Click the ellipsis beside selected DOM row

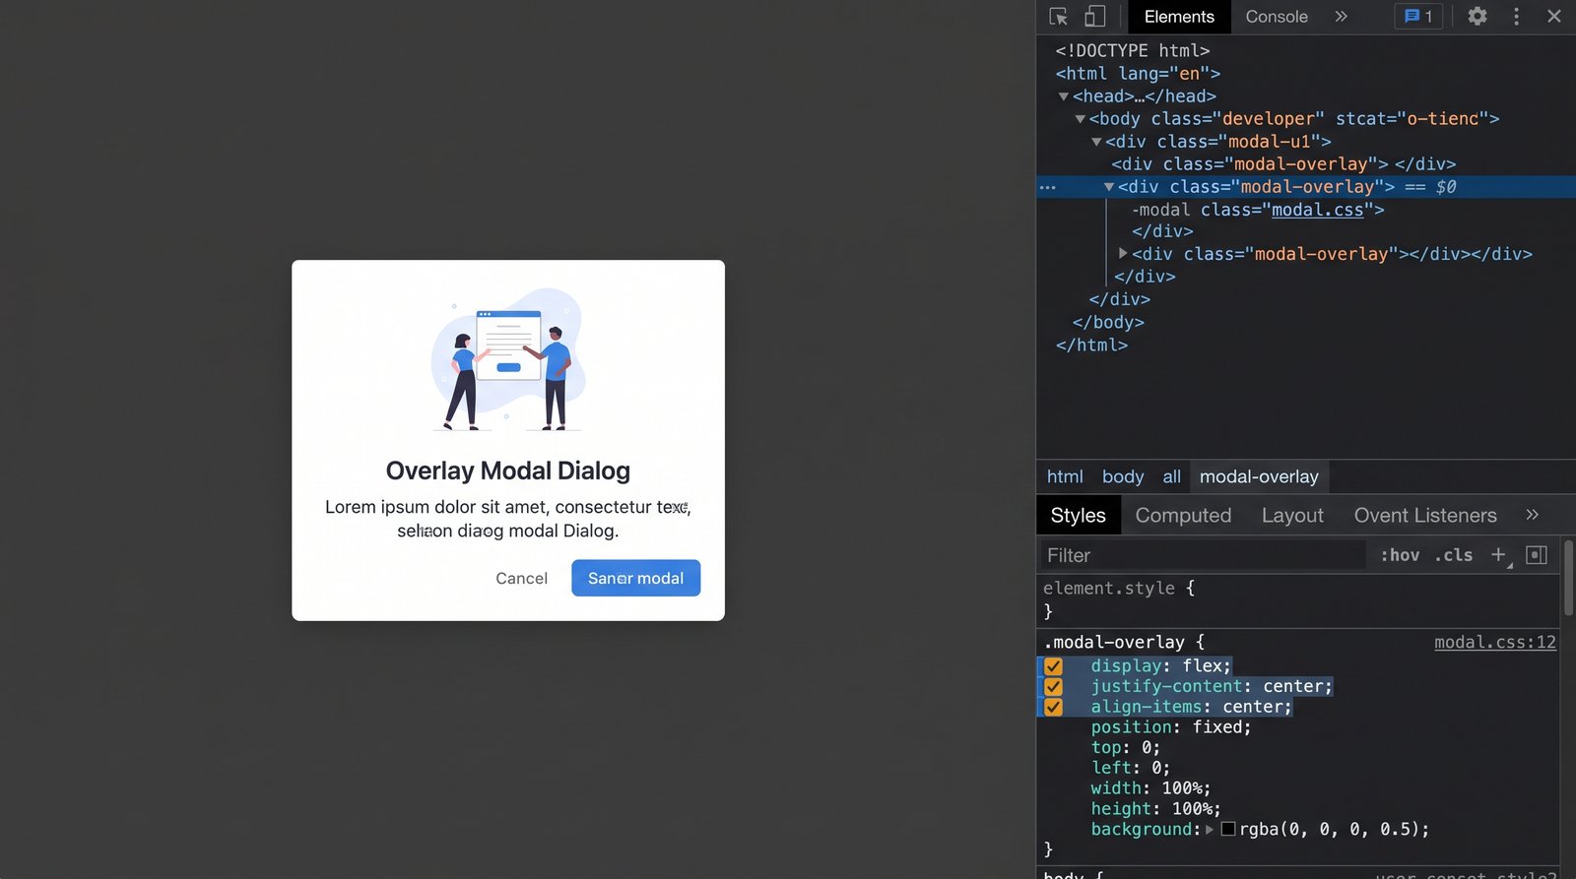tap(1048, 187)
